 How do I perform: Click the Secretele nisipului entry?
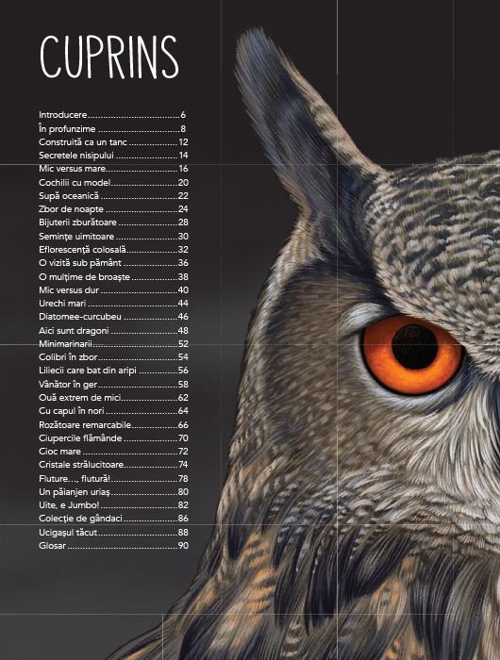113,156
